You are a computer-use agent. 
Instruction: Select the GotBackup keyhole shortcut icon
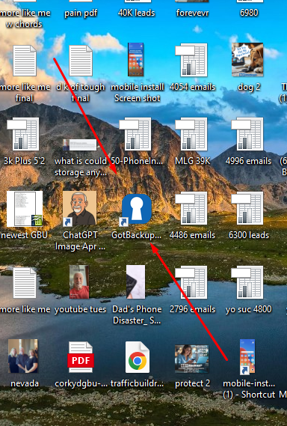pyautogui.click(x=136, y=209)
